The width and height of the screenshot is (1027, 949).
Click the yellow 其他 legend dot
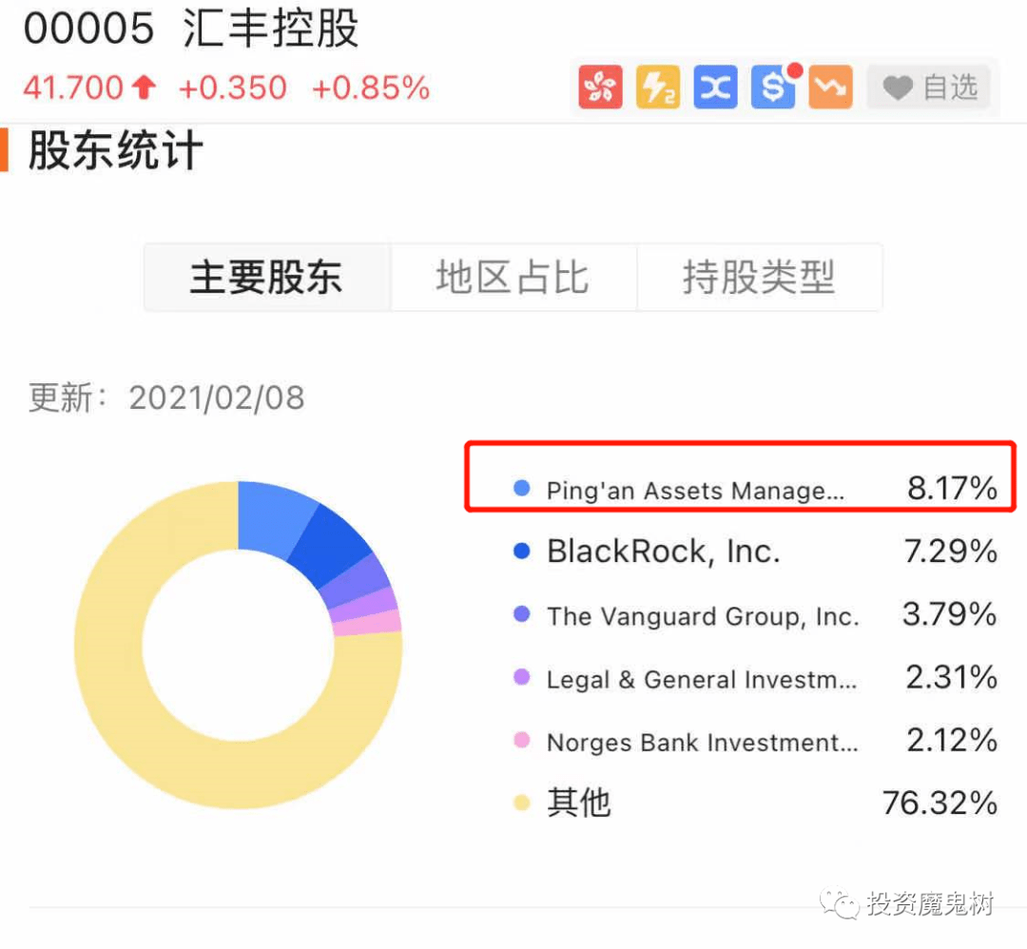pyautogui.click(x=522, y=803)
